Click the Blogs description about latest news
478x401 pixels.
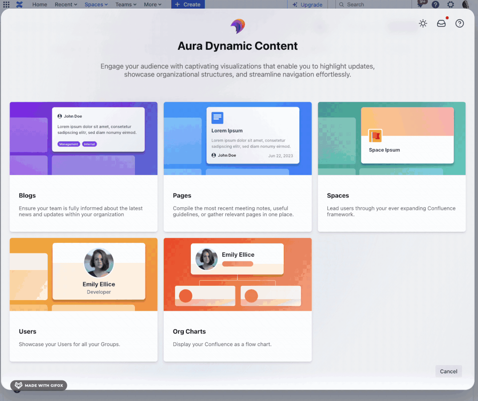click(80, 211)
